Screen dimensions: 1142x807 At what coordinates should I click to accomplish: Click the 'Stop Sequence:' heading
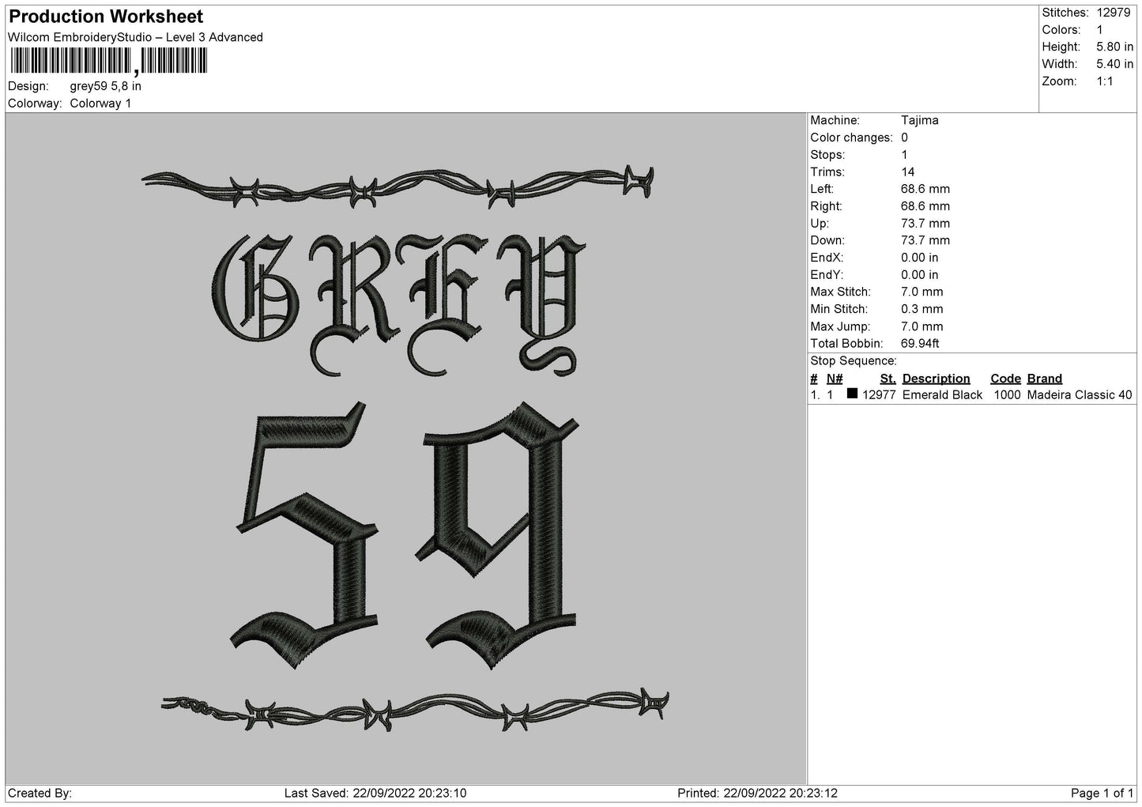tap(854, 361)
